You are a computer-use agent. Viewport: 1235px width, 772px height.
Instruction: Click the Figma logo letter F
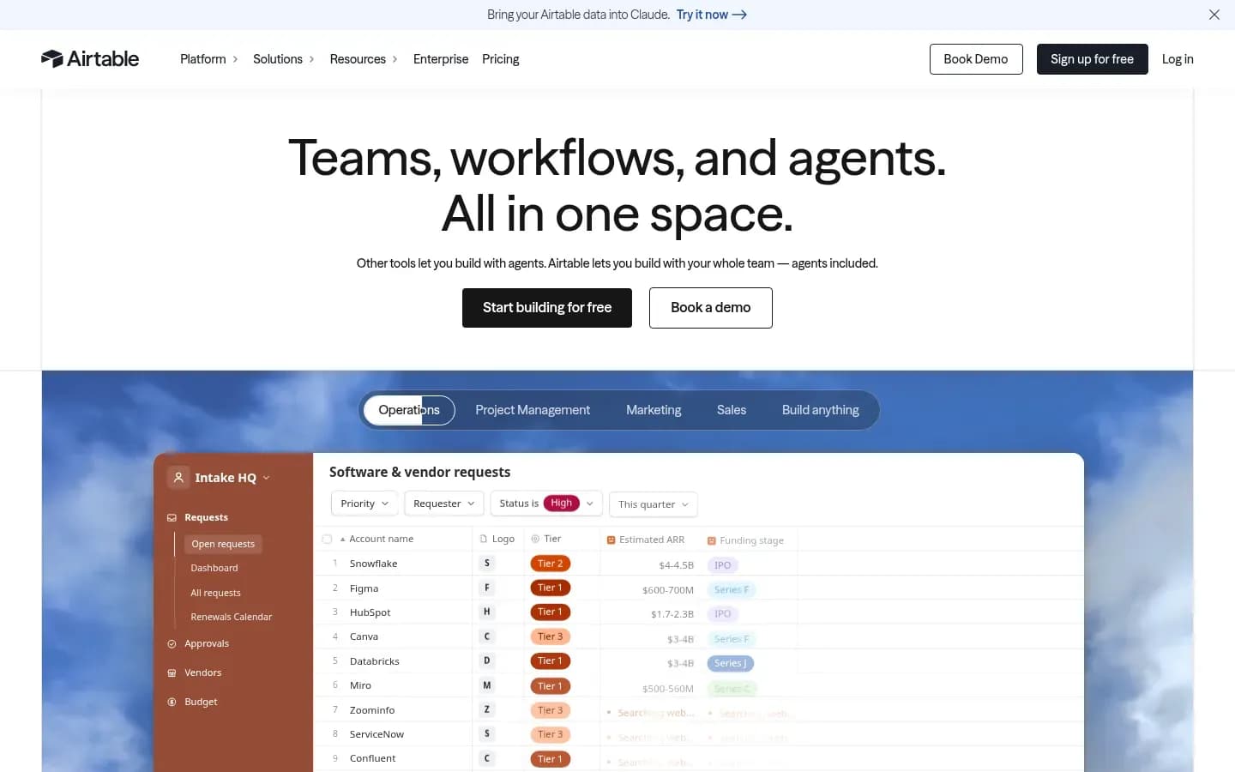click(487, 588)
